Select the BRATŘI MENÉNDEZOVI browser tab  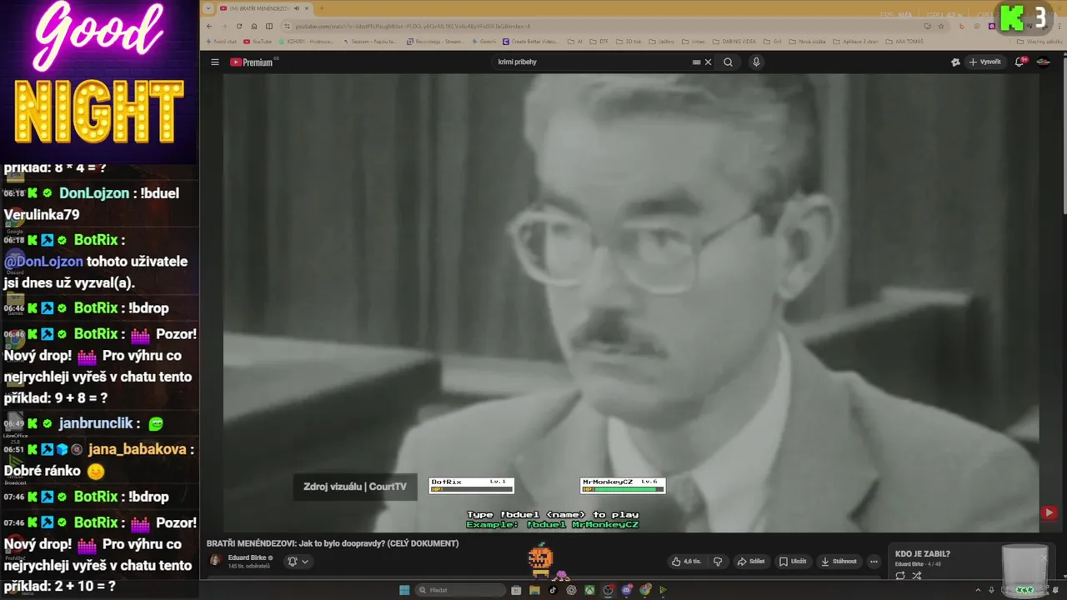(258, 8)
